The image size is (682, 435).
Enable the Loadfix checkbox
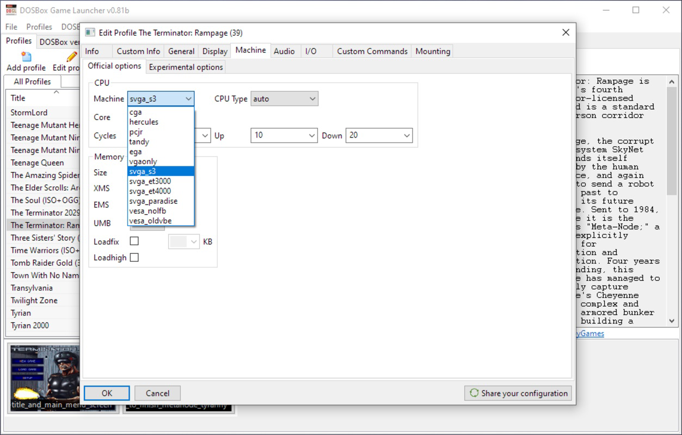tap(134, 241)
